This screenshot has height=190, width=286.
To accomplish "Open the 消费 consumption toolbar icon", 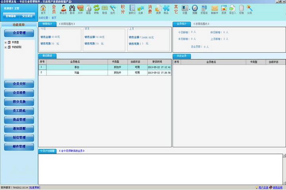I will [x=158, y=9].
